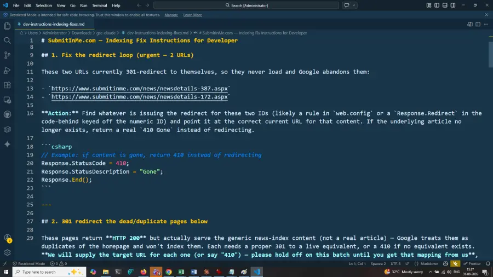Open the Go menu

[x=73, y=5]
